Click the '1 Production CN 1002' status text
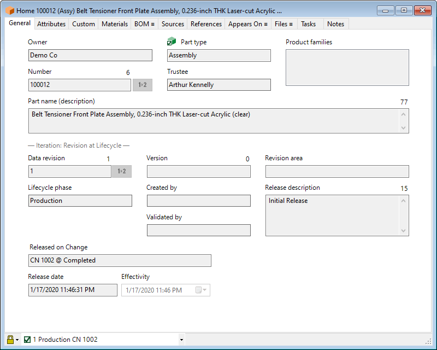This screenshot has width=437, height=350. coord(65,340)
